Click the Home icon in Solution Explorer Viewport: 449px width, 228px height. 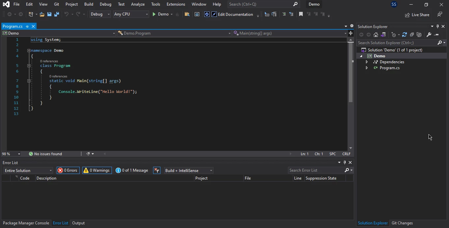click(x=376, y=35)
